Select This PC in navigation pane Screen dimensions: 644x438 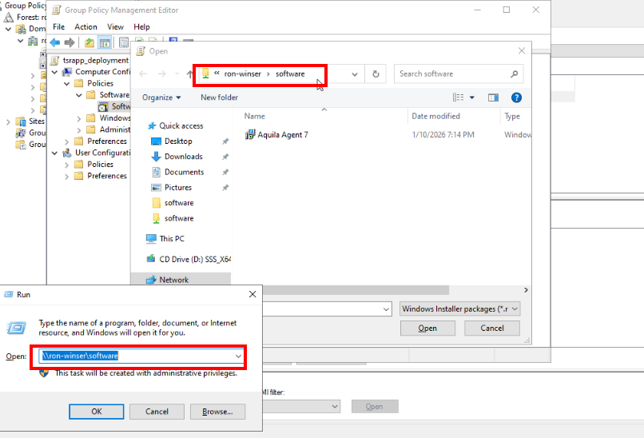coord(171,238)
